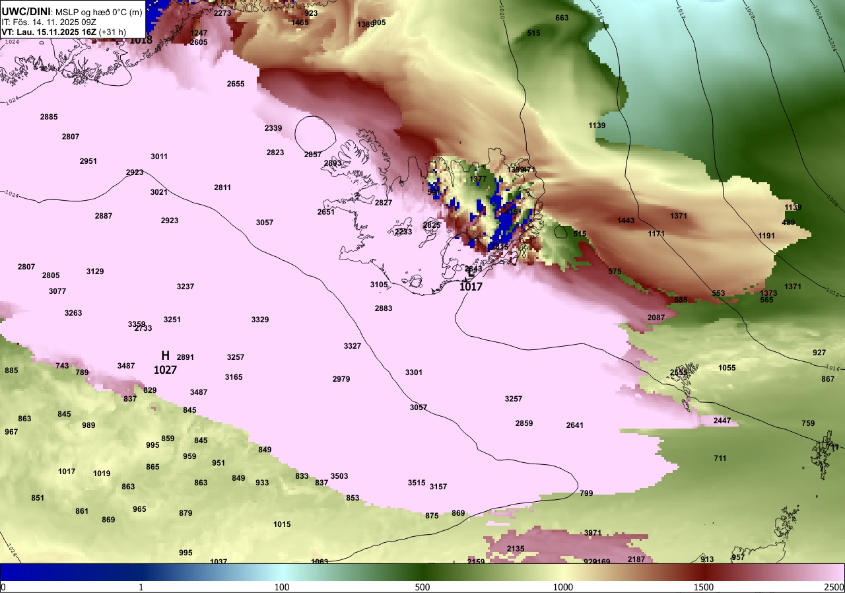
Task: Click the VT: Lau. 15.11.2025 16Z line
Action: tap(64, 31)
